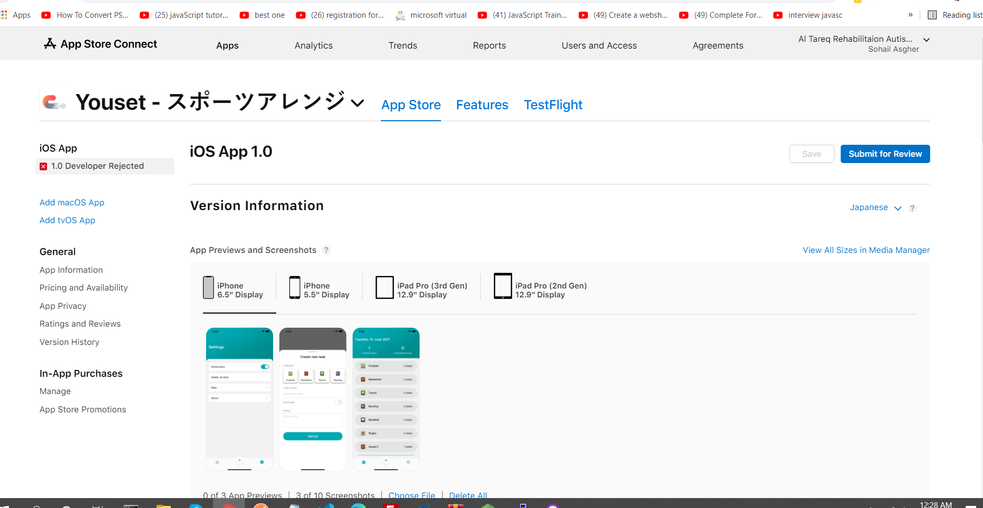Screen dimensions: 983x508
Task: Open the Reading list icon in bookmarks bar
Action: pos(932,15)
